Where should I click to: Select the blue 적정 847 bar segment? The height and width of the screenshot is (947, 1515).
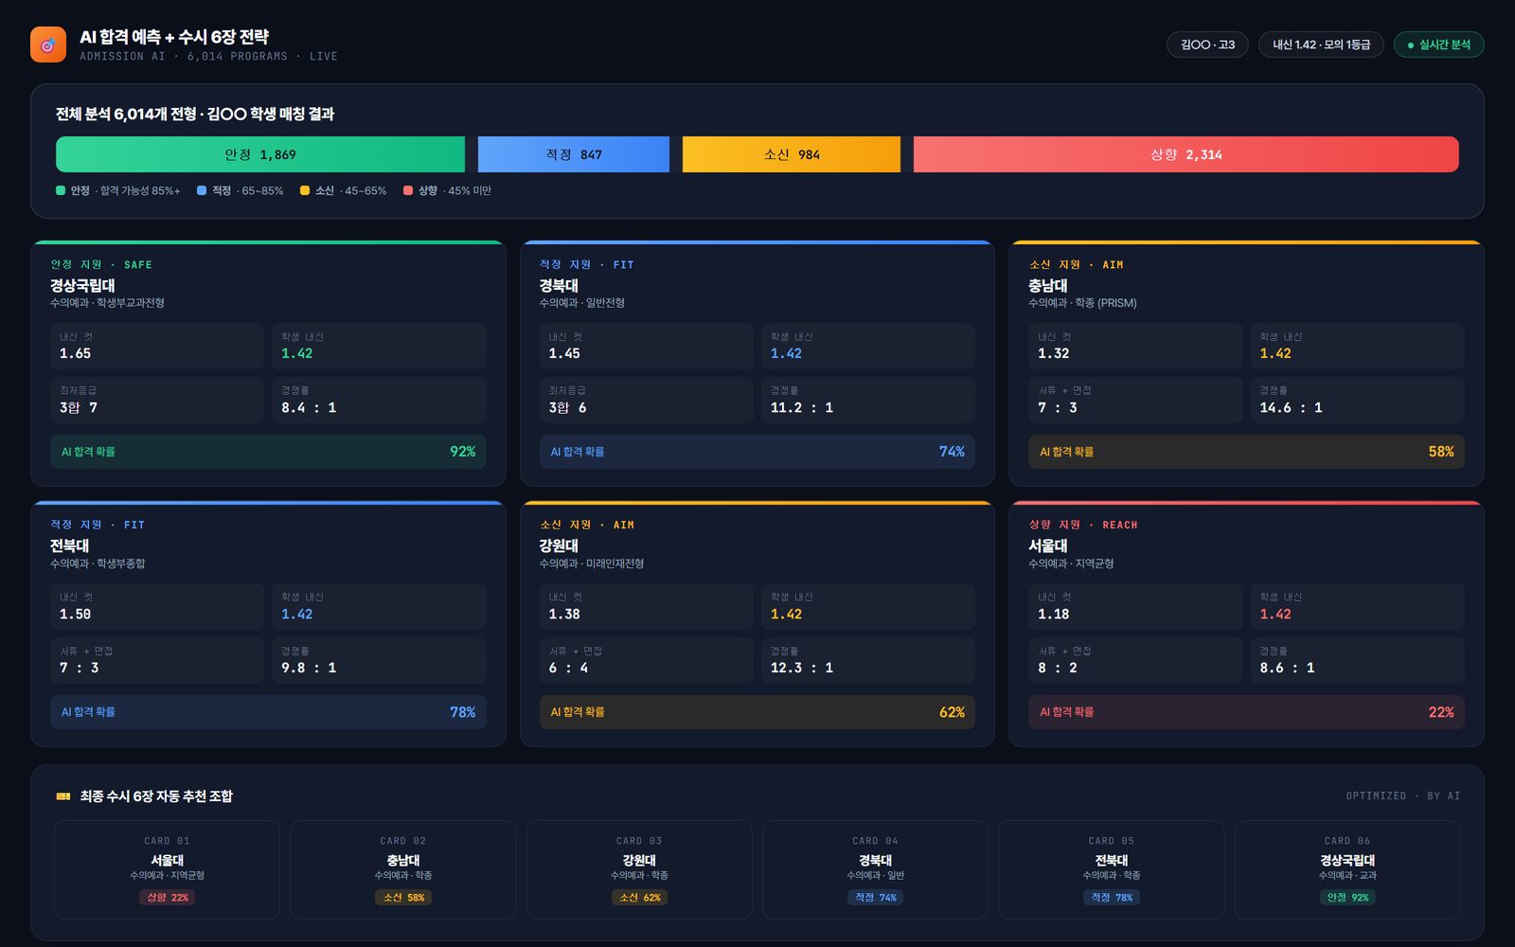point(574,154)
